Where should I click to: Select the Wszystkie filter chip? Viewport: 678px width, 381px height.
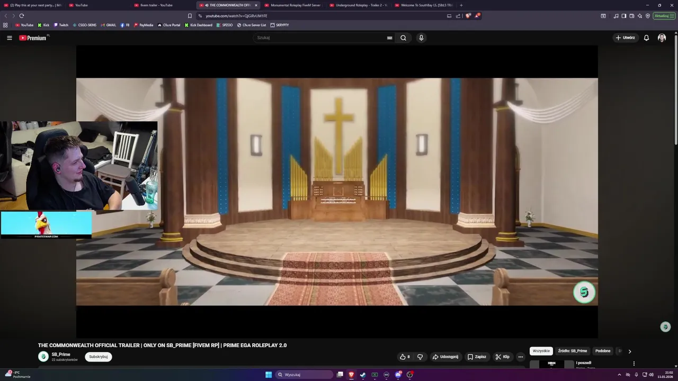pyautogui.click(x=541, y=351)
